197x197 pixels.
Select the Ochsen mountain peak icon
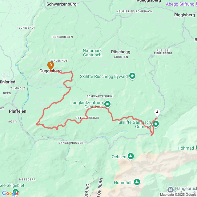point(131,156)
